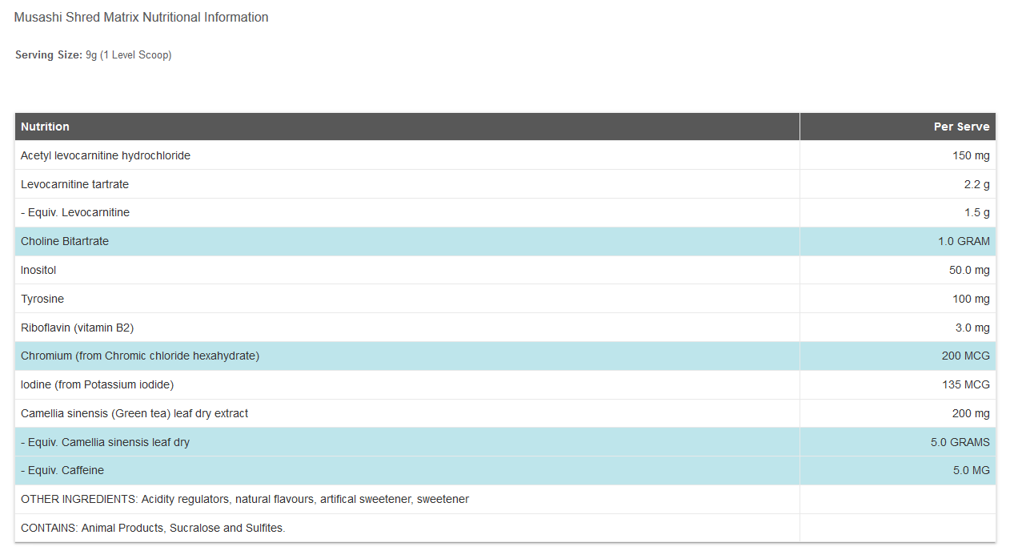Click the '9g (1 Level Scoop)' serving text
The image size is (1010, 559).
tap(129, 55)
